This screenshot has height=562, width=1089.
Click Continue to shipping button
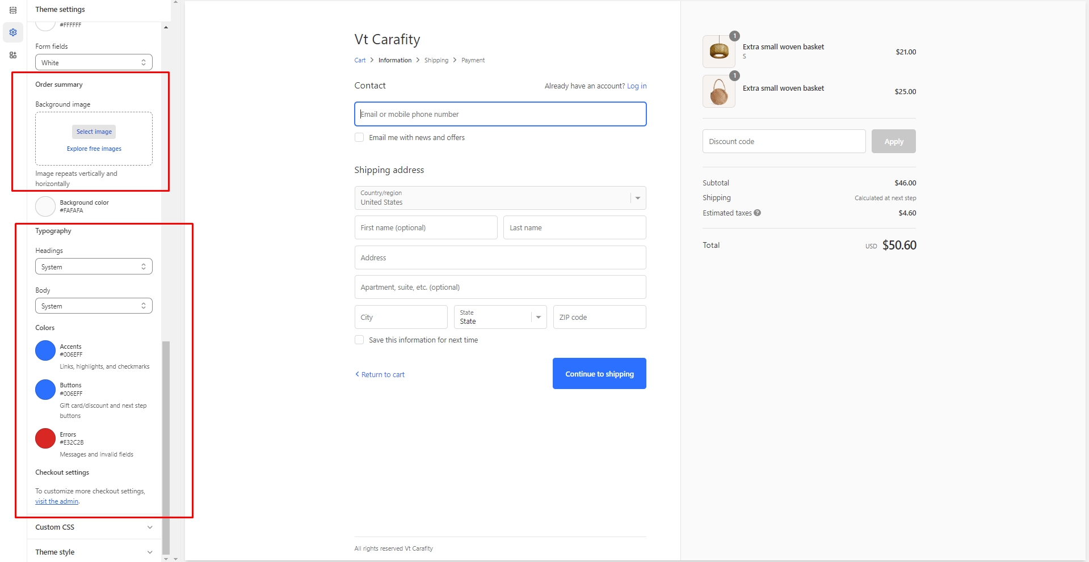click(x=599, y=374)
